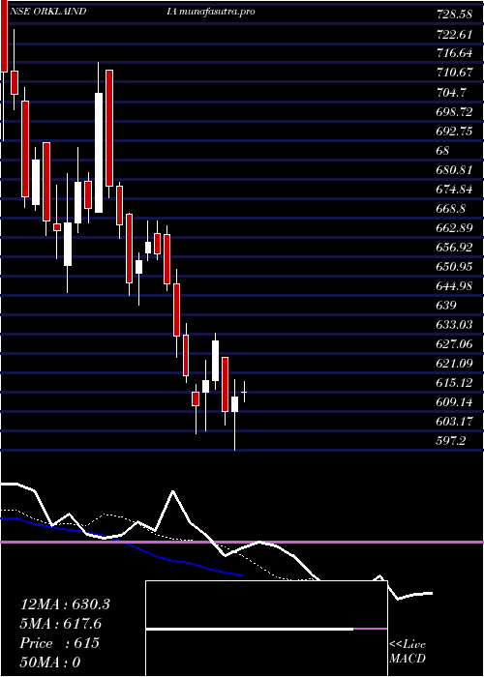Viewport: 484px width, 677px height.
Task: Click the 698.72 price level label
Action: (455, 111)
